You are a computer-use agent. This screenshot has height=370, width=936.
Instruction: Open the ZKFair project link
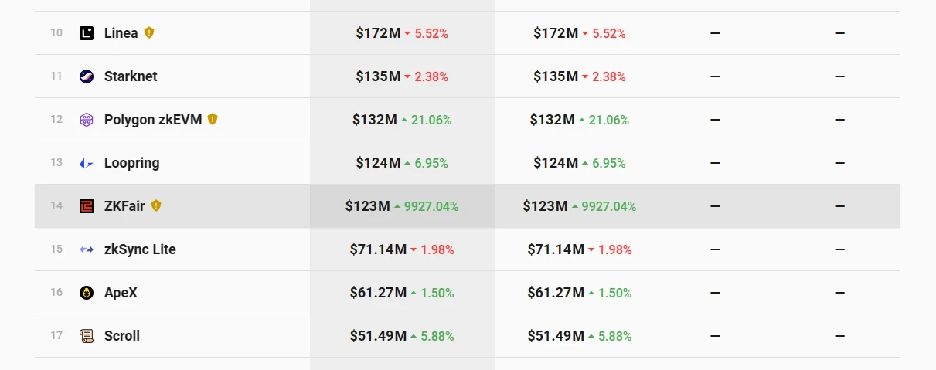click(x=124, y=206)
